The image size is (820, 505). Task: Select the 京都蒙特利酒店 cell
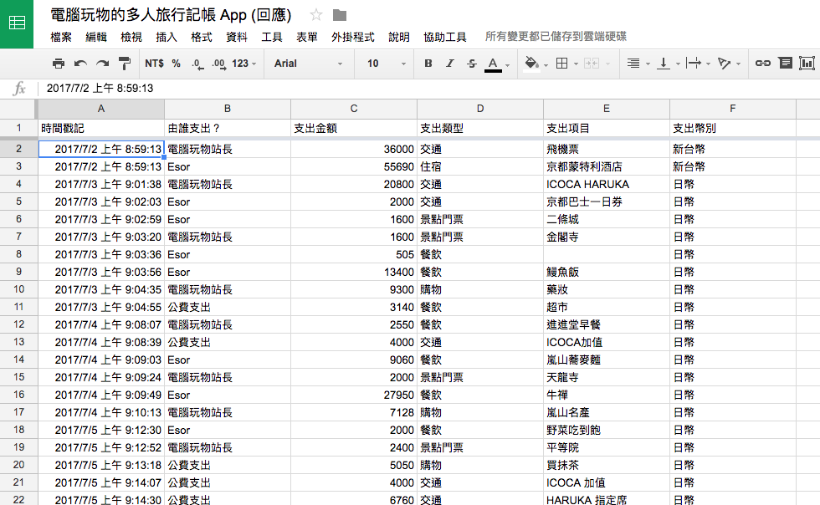pyautogui.click(x=607, y=166)
